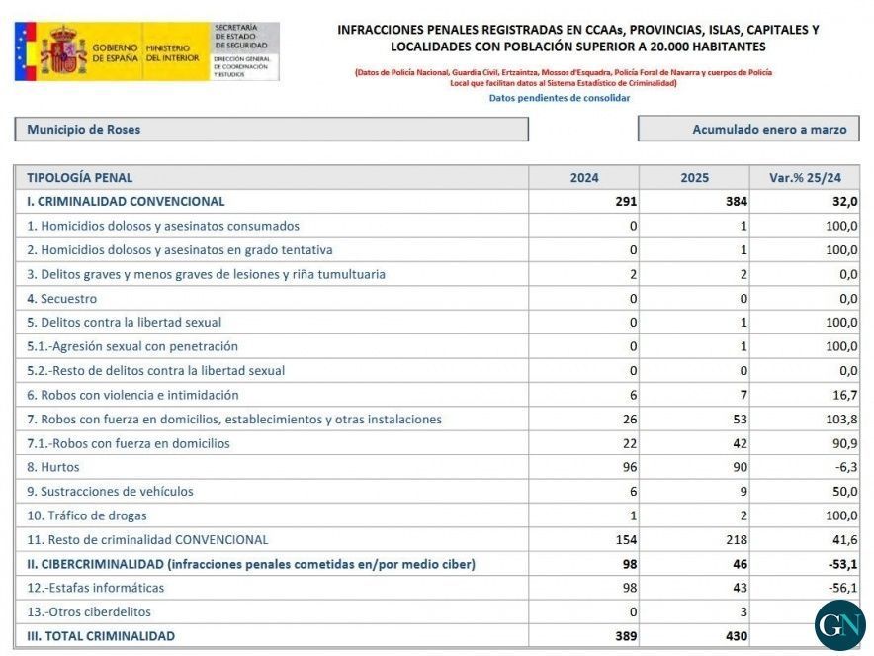Select row 'I. CRIMINALIDAD CONVENCIONAL' label
This screenshot has height=656, width=874.
point(126,202)
